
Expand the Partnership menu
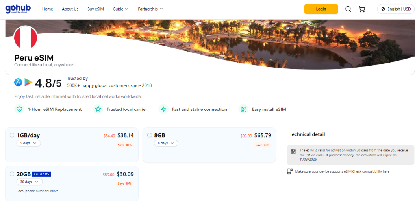point(150,9)
